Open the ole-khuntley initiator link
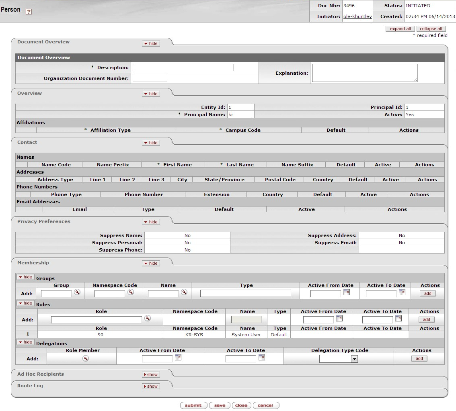Screen dimensions: 456x411 point(357,16)
